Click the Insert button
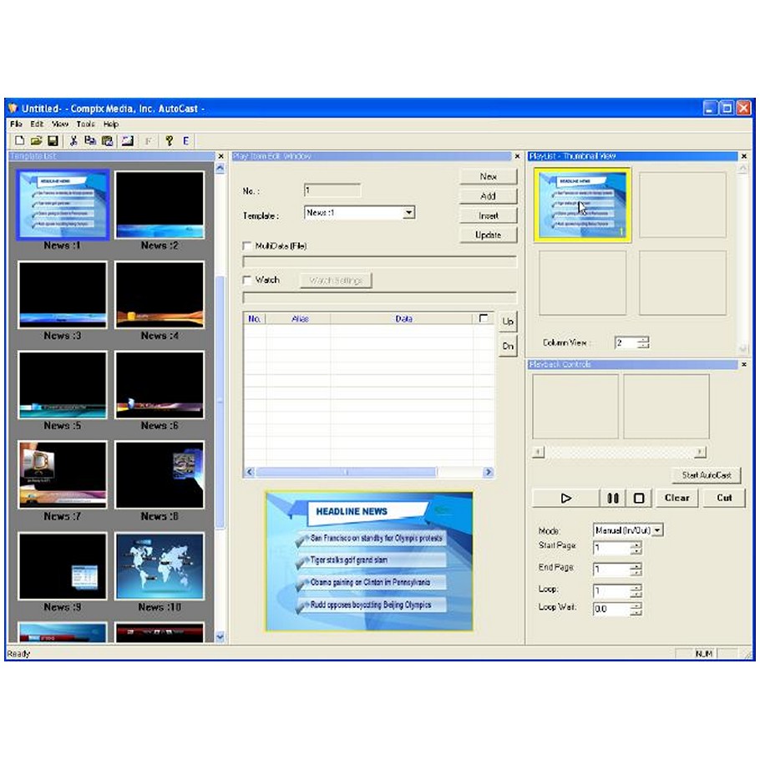Image resolution: width=760 pixels, height=760 pixels. tap(488, 215)
